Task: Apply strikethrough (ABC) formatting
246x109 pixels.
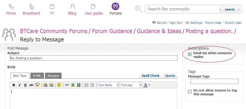Action: tap(31, 85)
